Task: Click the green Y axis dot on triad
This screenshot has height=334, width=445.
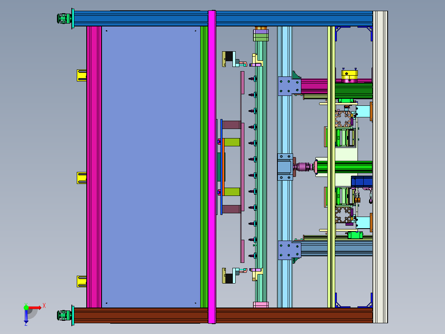Action: pos(26,307)
